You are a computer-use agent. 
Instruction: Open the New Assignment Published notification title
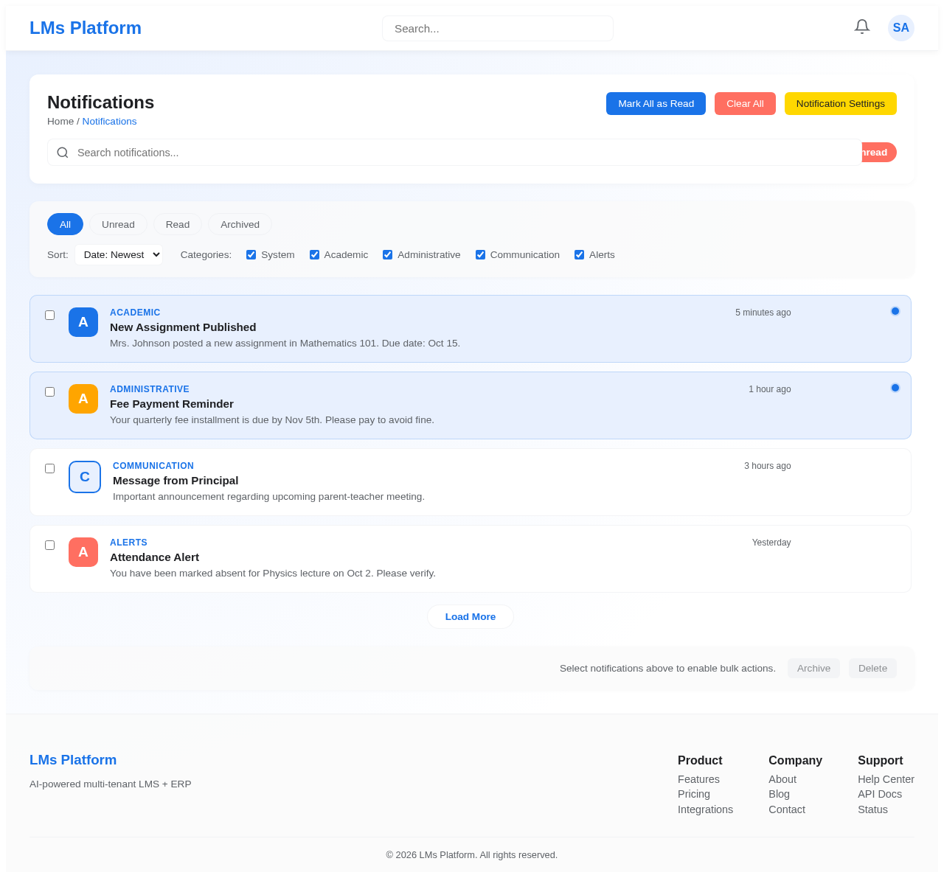coord(183,327)
